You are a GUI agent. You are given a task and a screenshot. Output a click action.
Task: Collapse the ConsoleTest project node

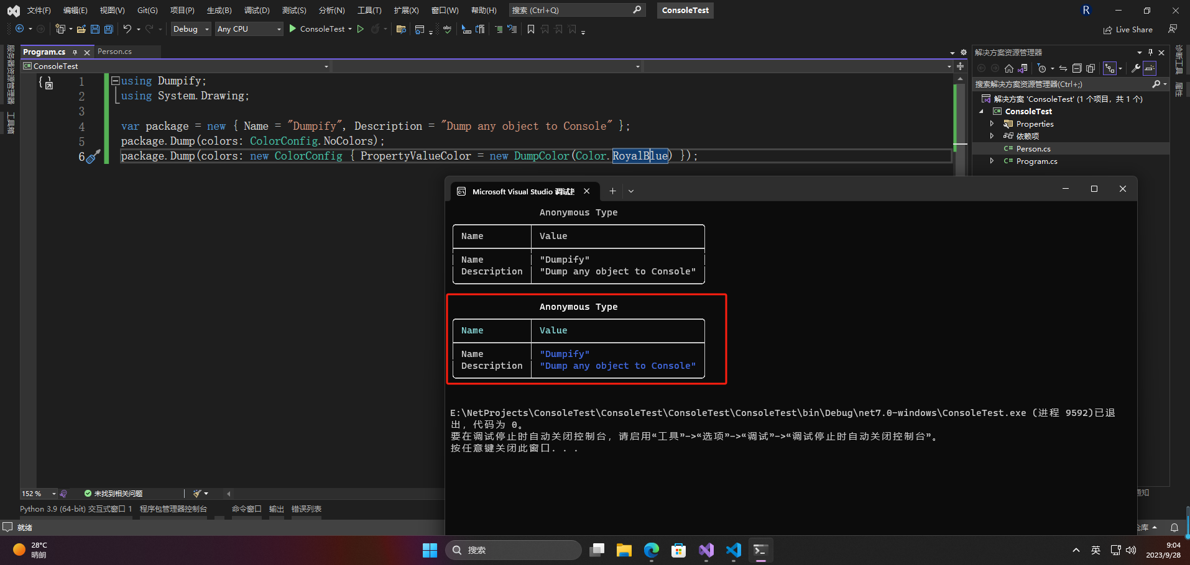[x=982, y=112]
